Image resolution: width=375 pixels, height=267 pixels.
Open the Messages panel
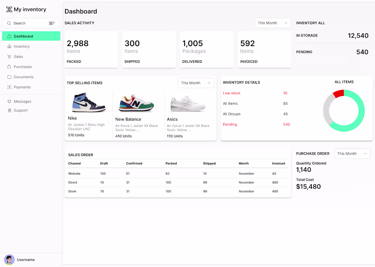[22, 101]
